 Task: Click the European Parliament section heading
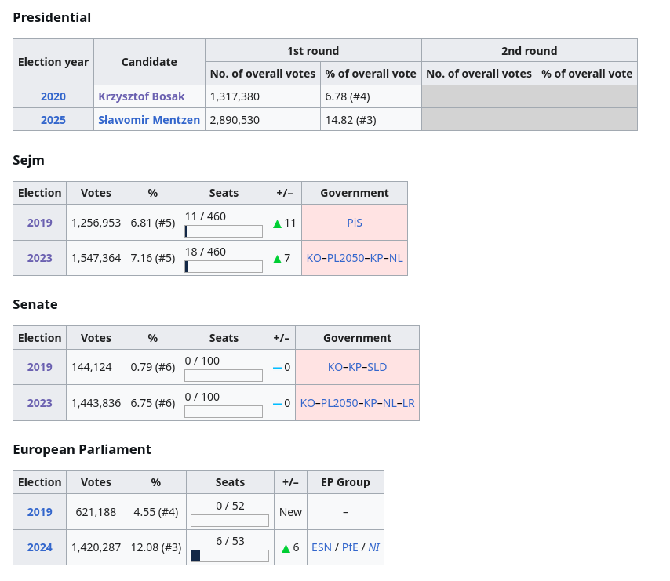coord(82,449)
